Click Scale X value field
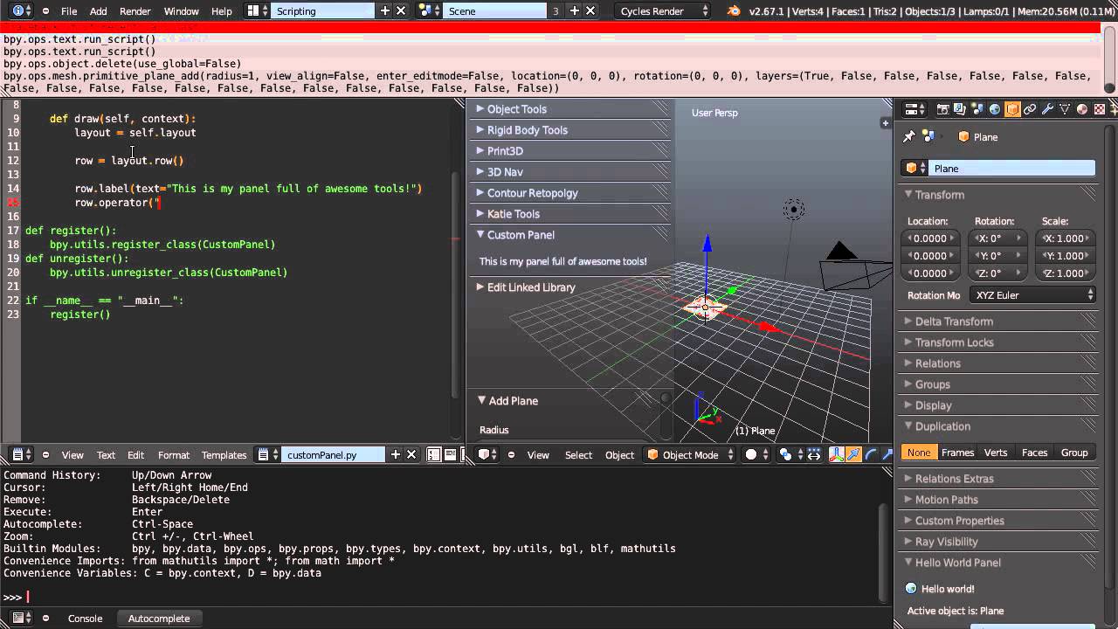 point(1065,238)
